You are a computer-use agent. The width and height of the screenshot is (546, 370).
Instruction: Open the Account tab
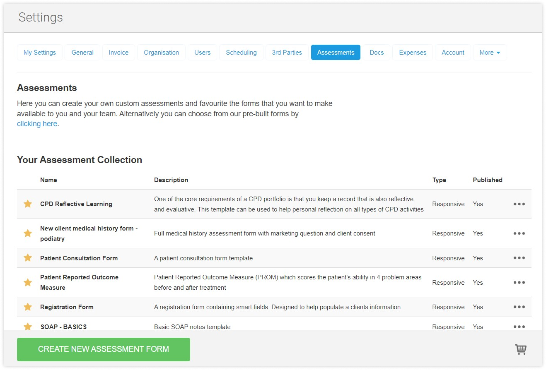453,53
